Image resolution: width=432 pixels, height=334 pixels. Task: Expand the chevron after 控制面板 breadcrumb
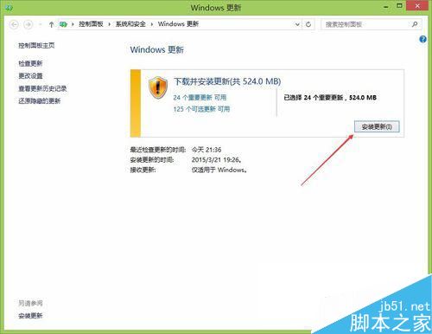tap(110, 24)
